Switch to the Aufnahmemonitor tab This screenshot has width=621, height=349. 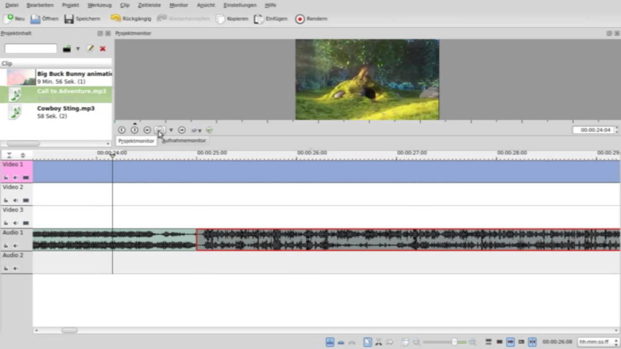pyautogui.click(x=184, y=141)
